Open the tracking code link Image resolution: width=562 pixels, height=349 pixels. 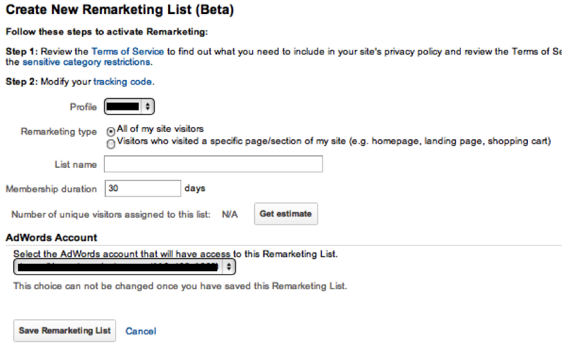[123, 82]
